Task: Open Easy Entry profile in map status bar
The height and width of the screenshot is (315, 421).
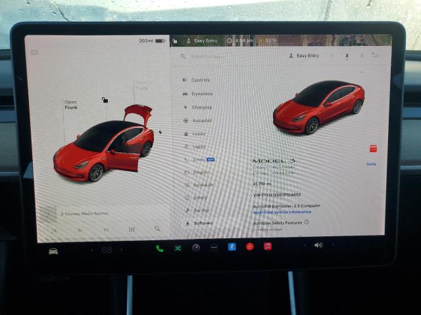Action: pos(202,41)
